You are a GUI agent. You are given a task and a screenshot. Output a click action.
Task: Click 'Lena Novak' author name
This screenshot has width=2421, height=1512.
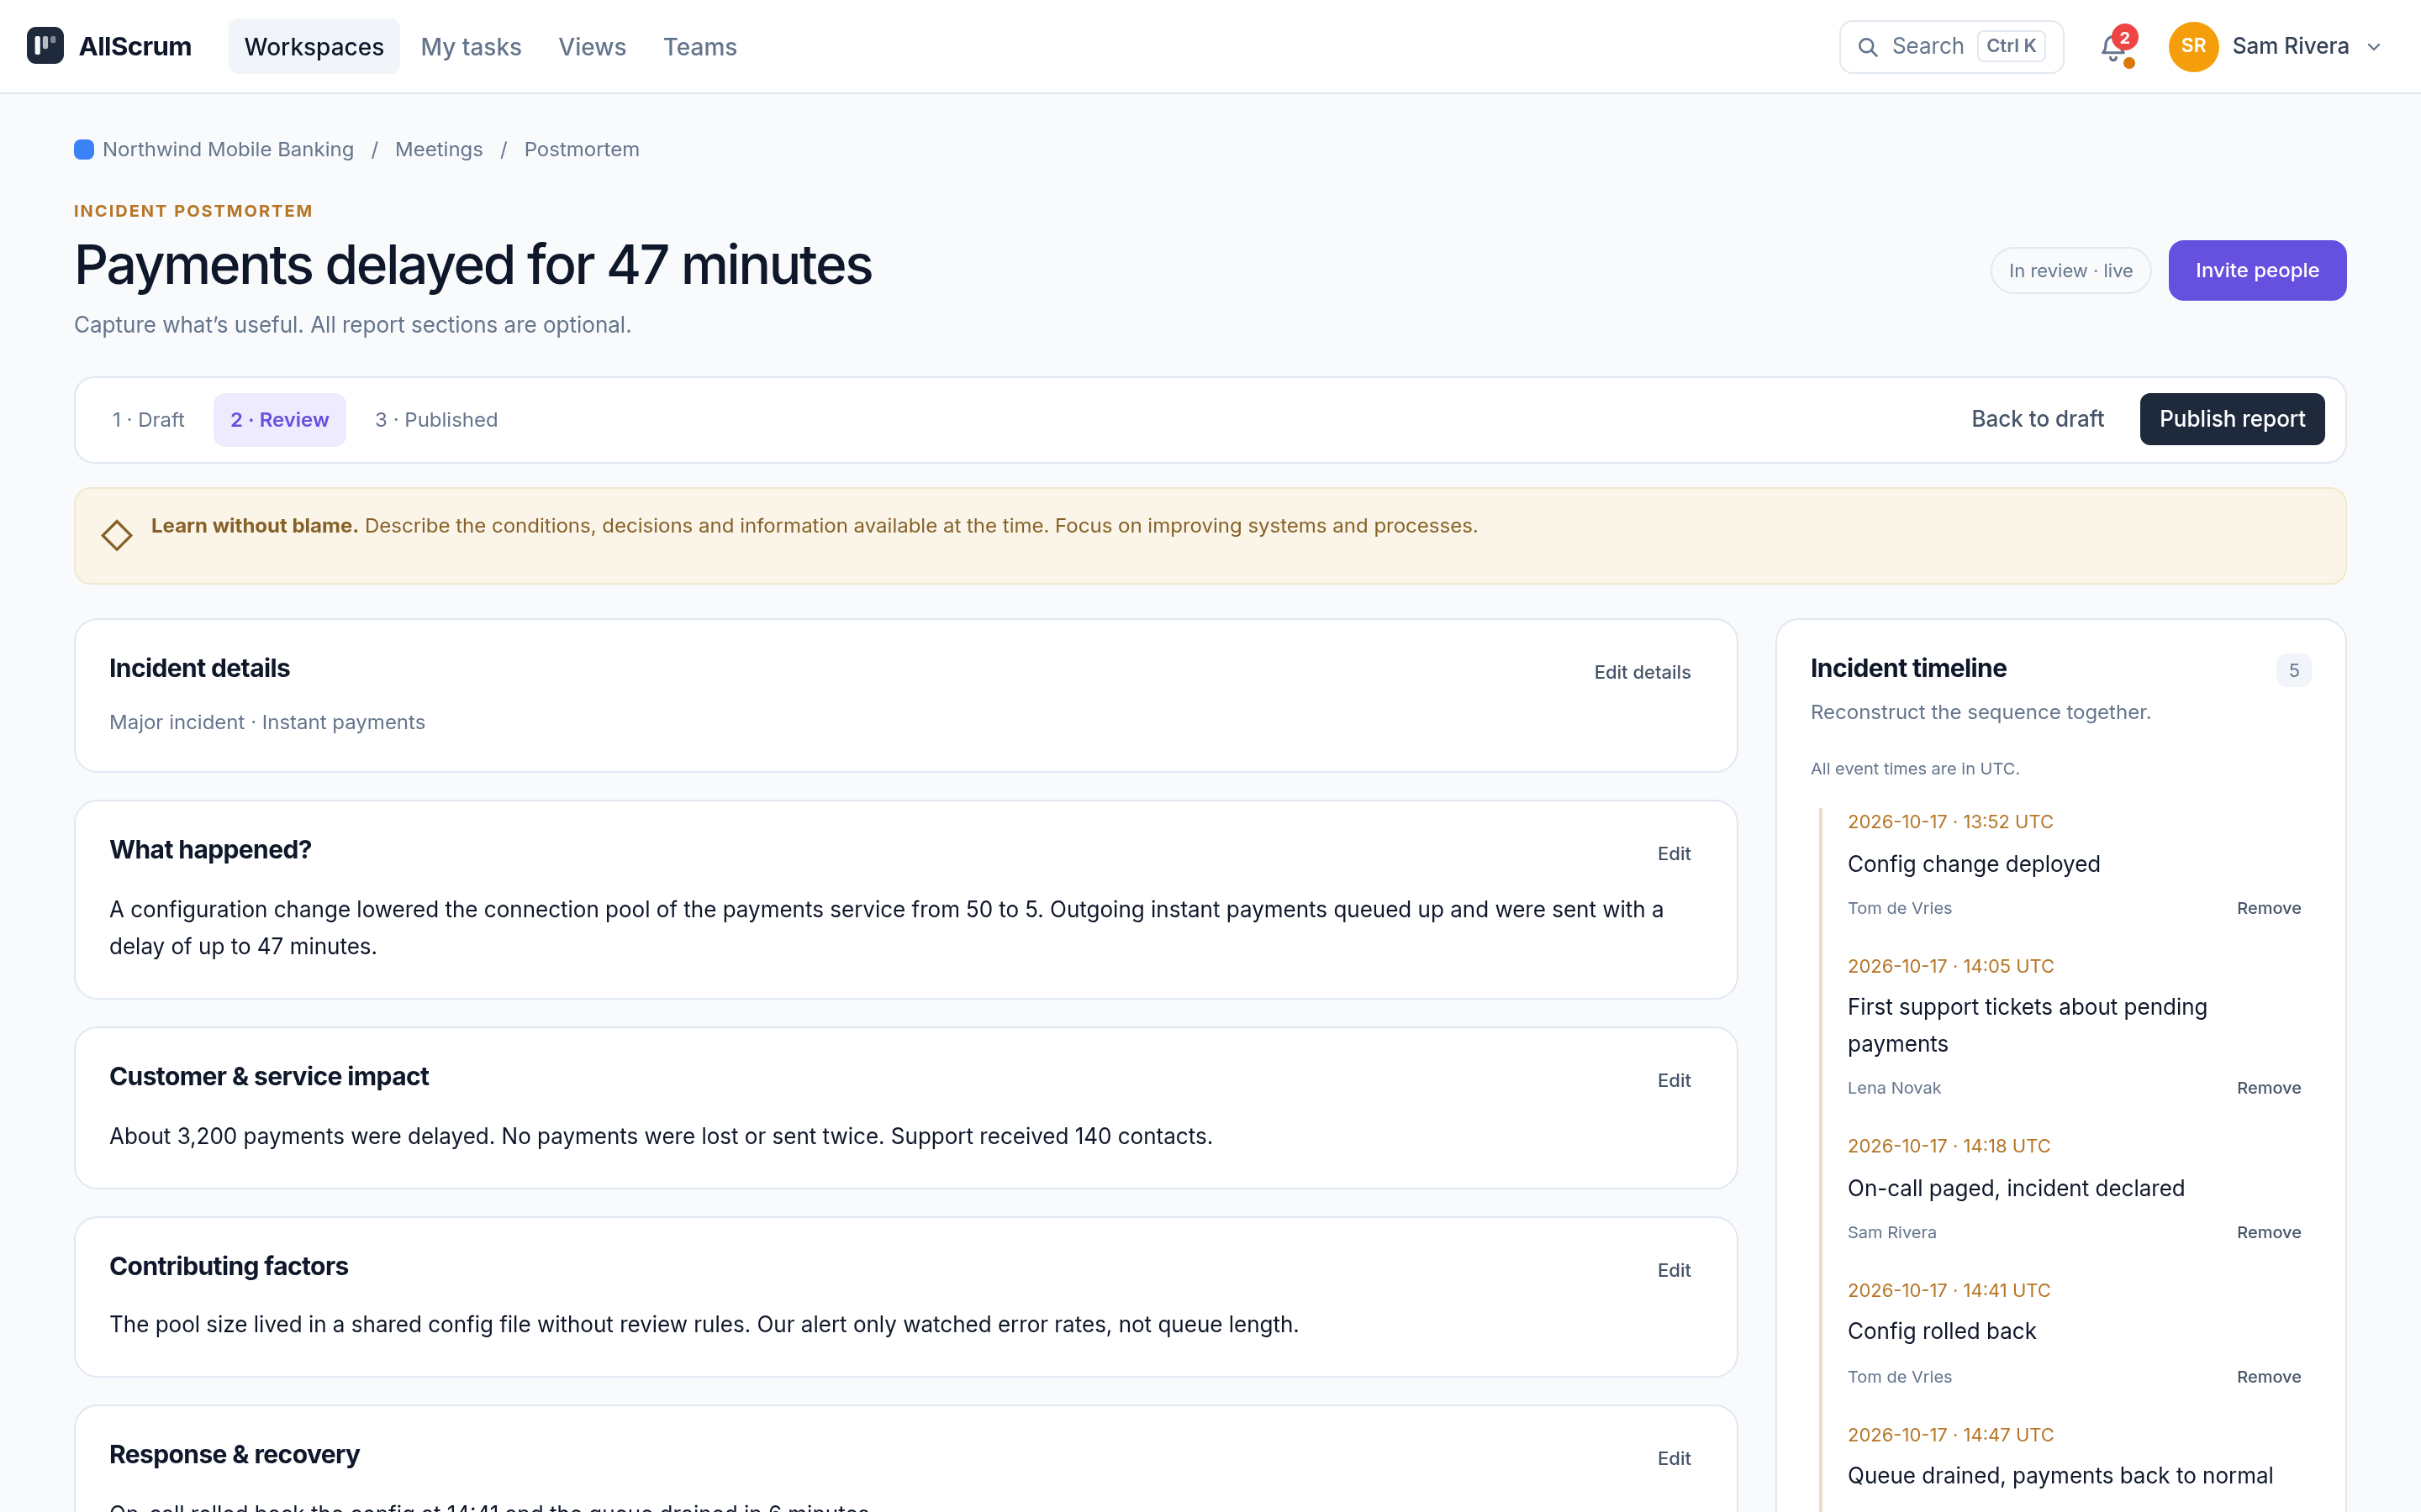[x=1894, y=1088]
